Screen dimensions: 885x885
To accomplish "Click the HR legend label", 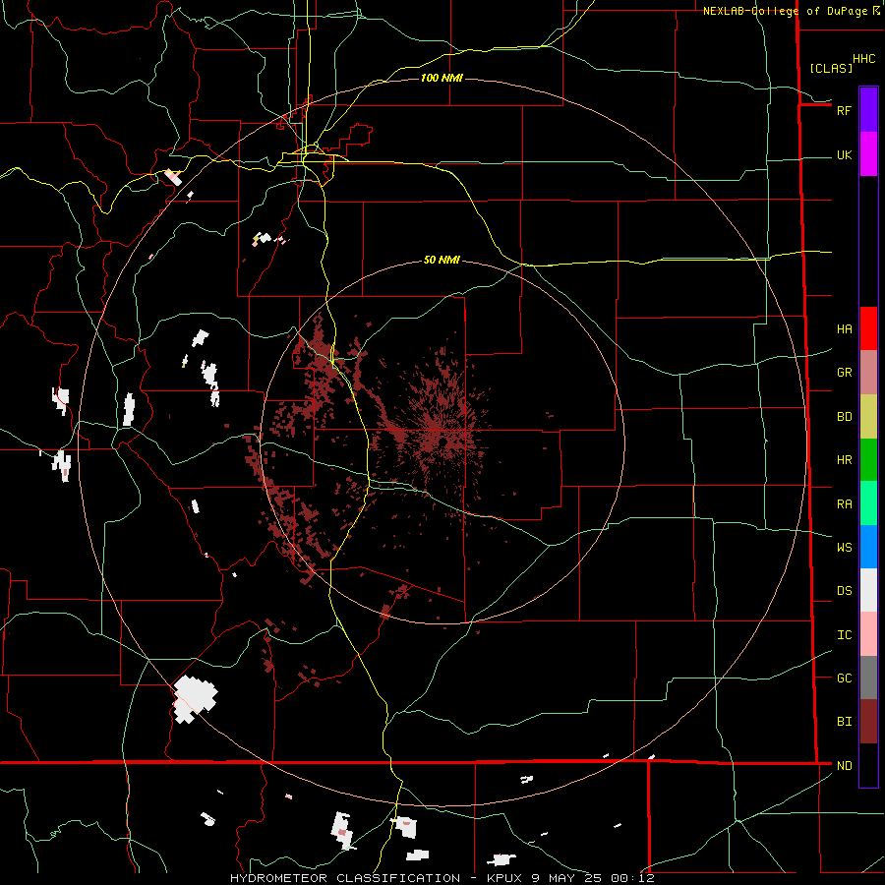I will (x=844, y=460).
